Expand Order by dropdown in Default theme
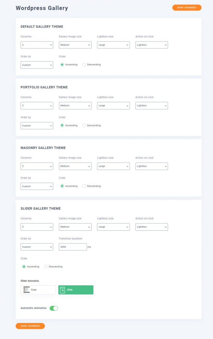The image size is (213, 339). [x=37, y=65]
